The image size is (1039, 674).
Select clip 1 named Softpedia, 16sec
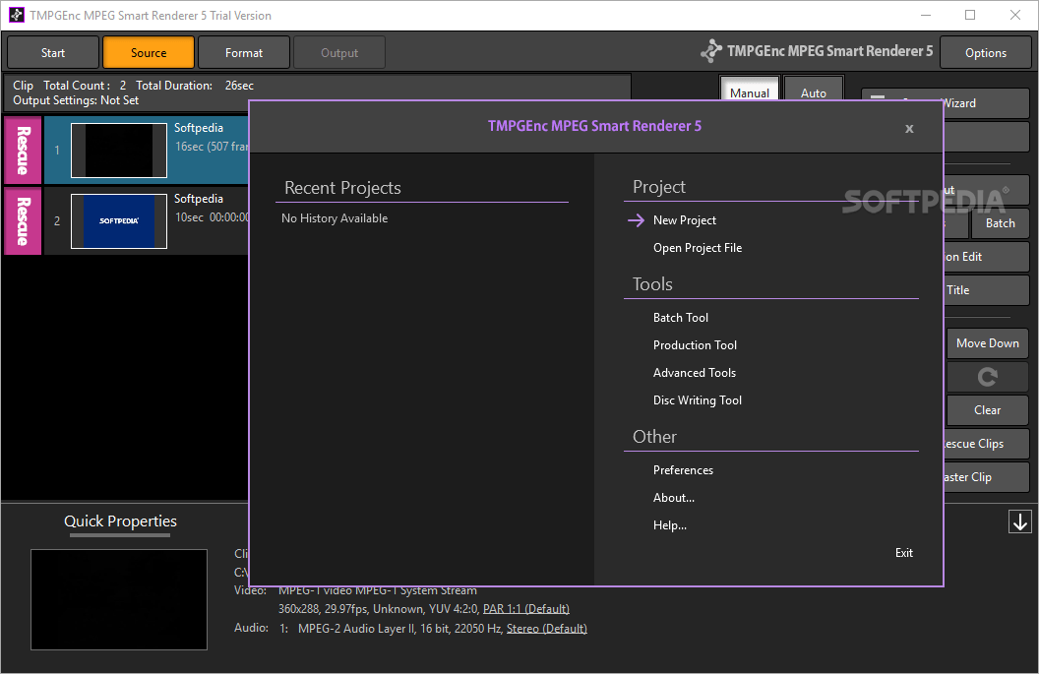pos(147,151)
